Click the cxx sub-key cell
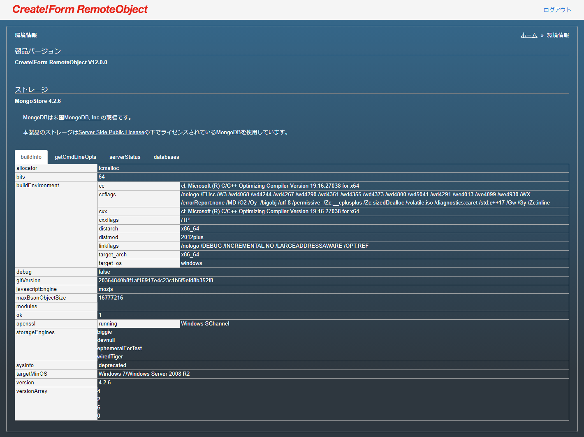Viewport: 584px width, 437px height. click(139, 212)
